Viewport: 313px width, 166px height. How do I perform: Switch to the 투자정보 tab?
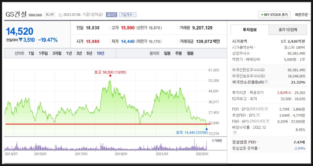pos(249,30)
